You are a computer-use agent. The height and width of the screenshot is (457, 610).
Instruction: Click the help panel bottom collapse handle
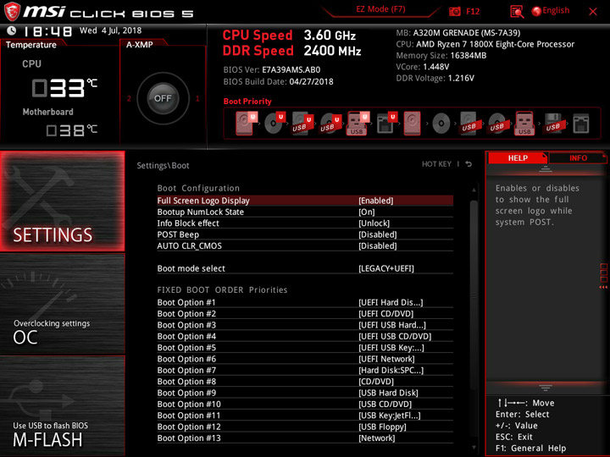pos(546,388)
